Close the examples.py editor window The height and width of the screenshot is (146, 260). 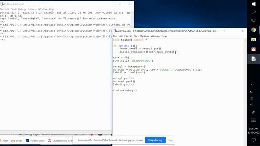pyautogui.click(x=243, y=31)
